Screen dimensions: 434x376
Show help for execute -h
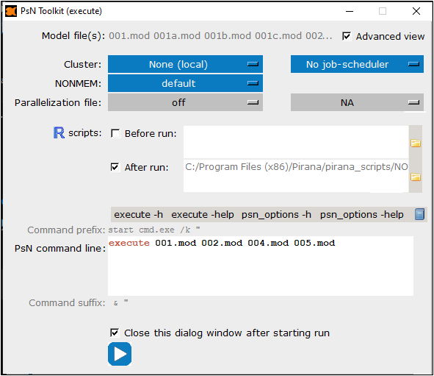[138, 215]
